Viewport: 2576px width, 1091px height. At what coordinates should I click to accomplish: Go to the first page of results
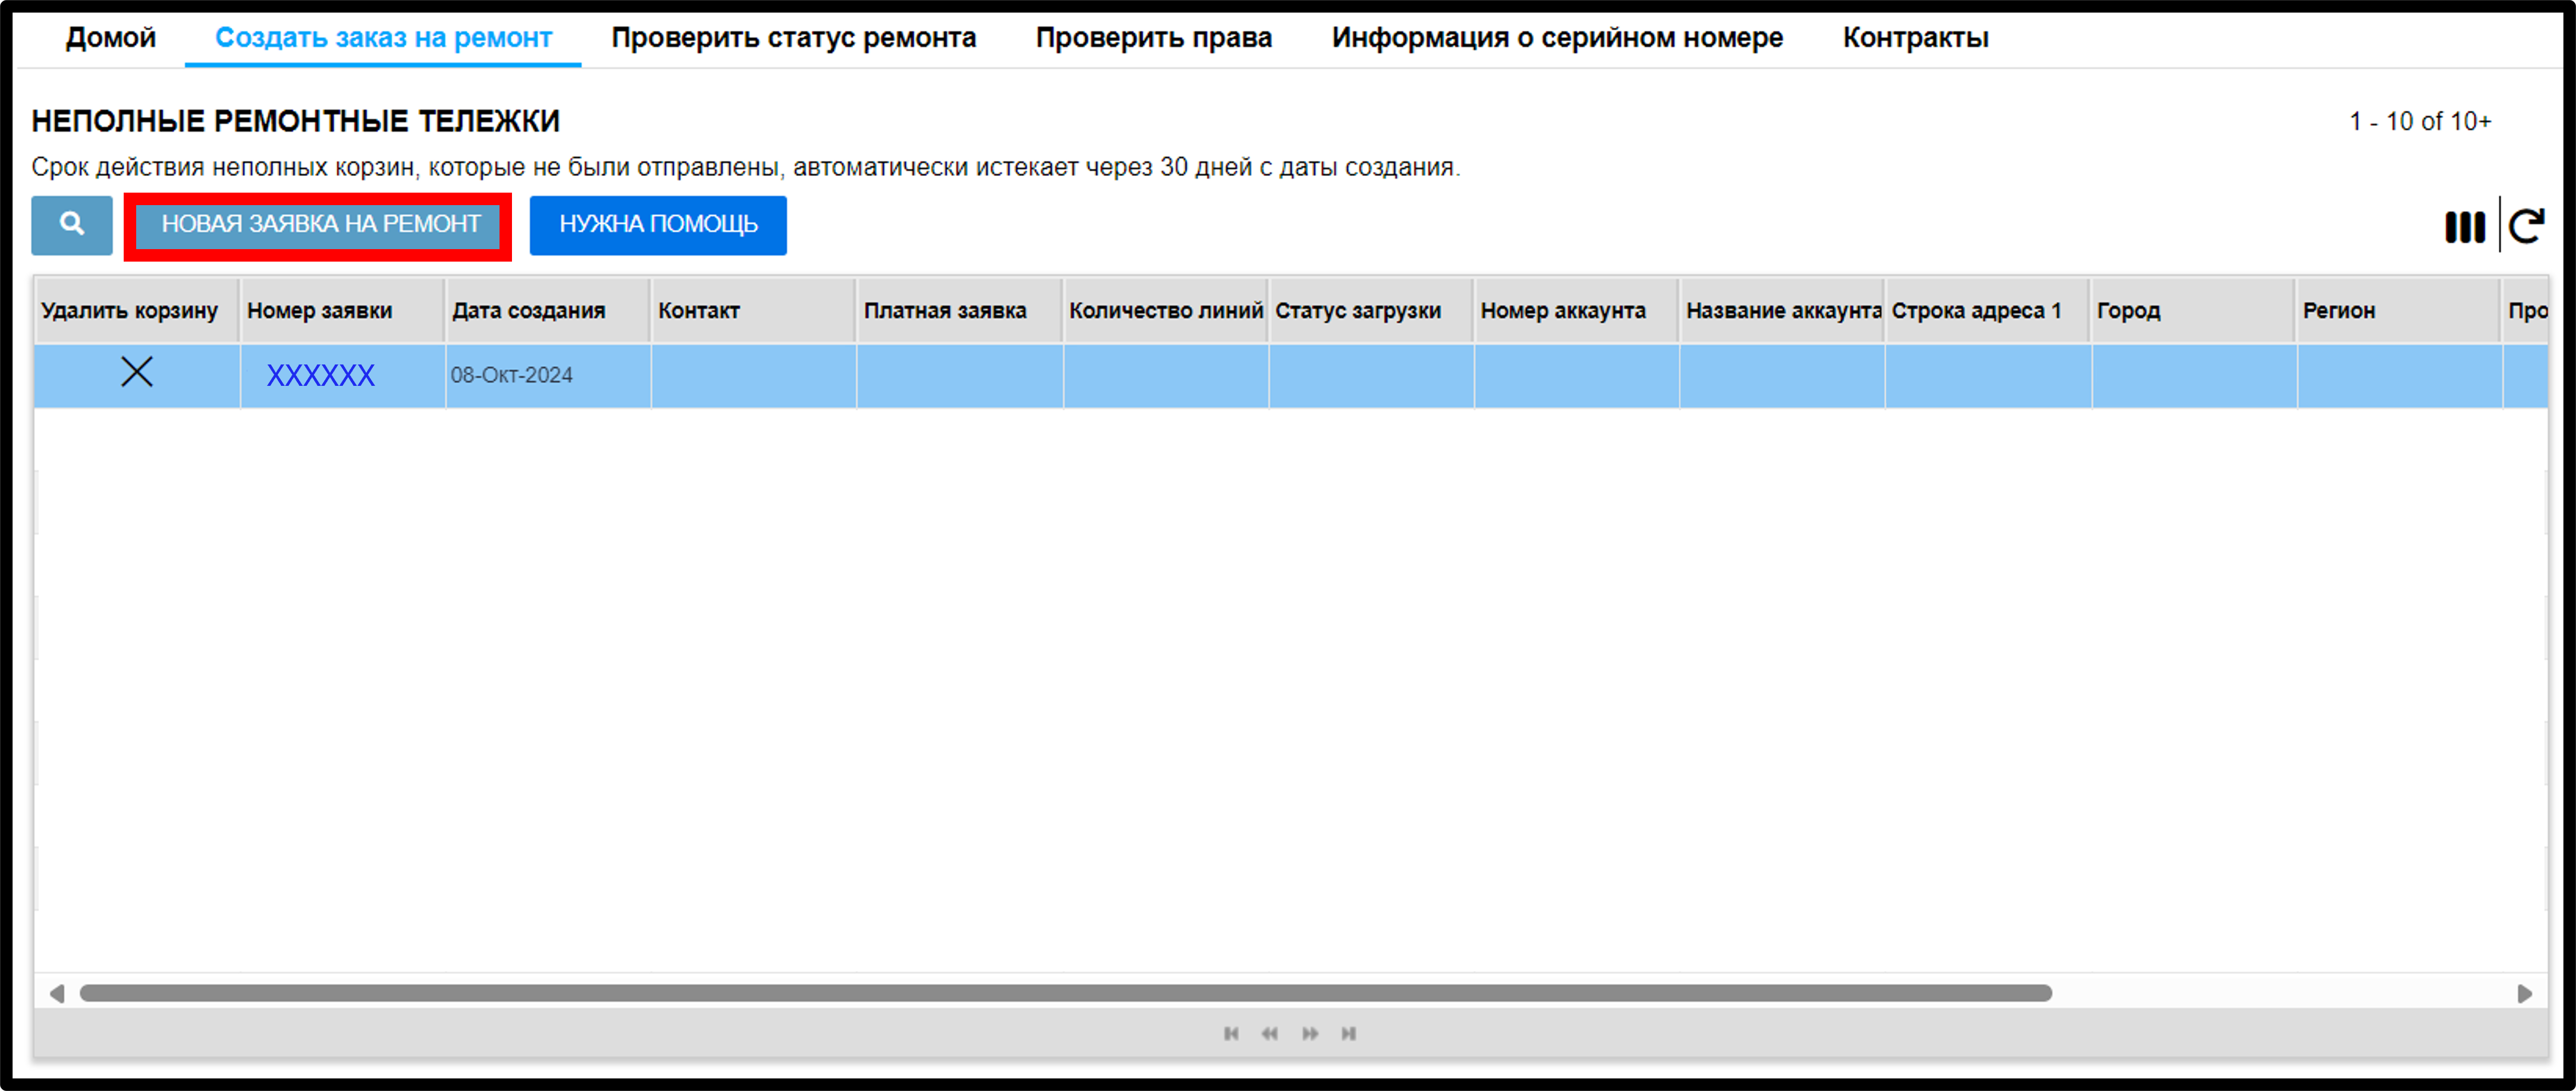pyautogui.click(x=1231, y=1033)
